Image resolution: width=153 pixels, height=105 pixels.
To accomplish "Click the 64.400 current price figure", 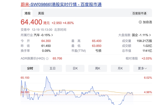I will point(31,22).
